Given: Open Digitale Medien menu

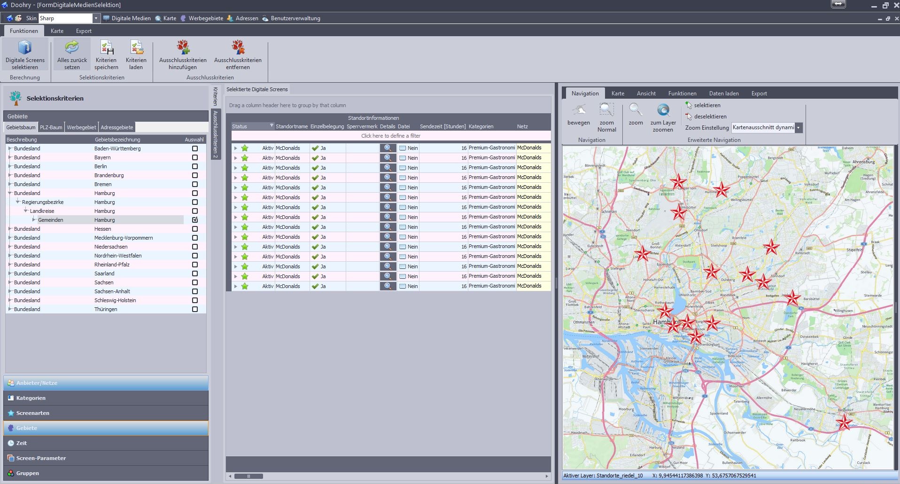Looking at the screenshot, I should tap(127, 18).
